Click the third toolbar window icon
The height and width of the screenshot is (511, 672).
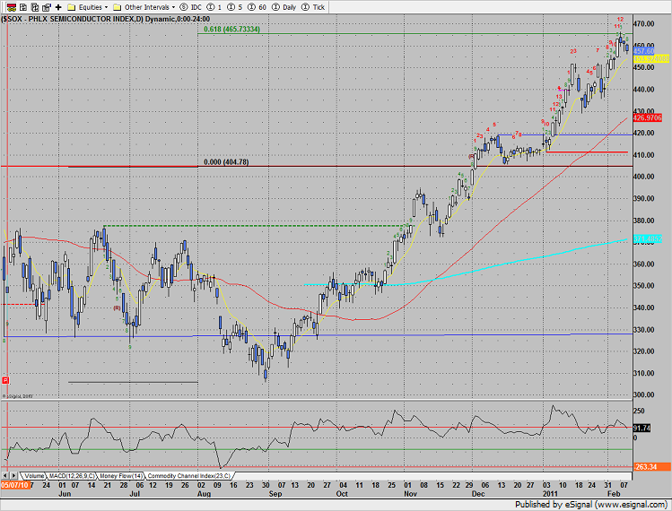tap(35, 6)
